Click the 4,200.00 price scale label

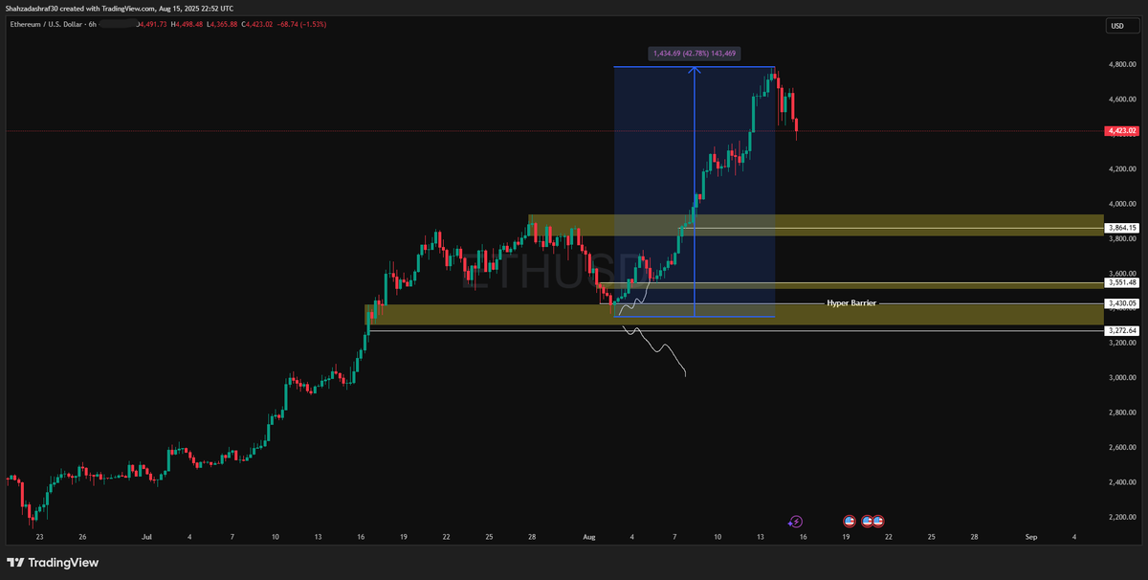pyautogui.click(x=1122, y=169)
